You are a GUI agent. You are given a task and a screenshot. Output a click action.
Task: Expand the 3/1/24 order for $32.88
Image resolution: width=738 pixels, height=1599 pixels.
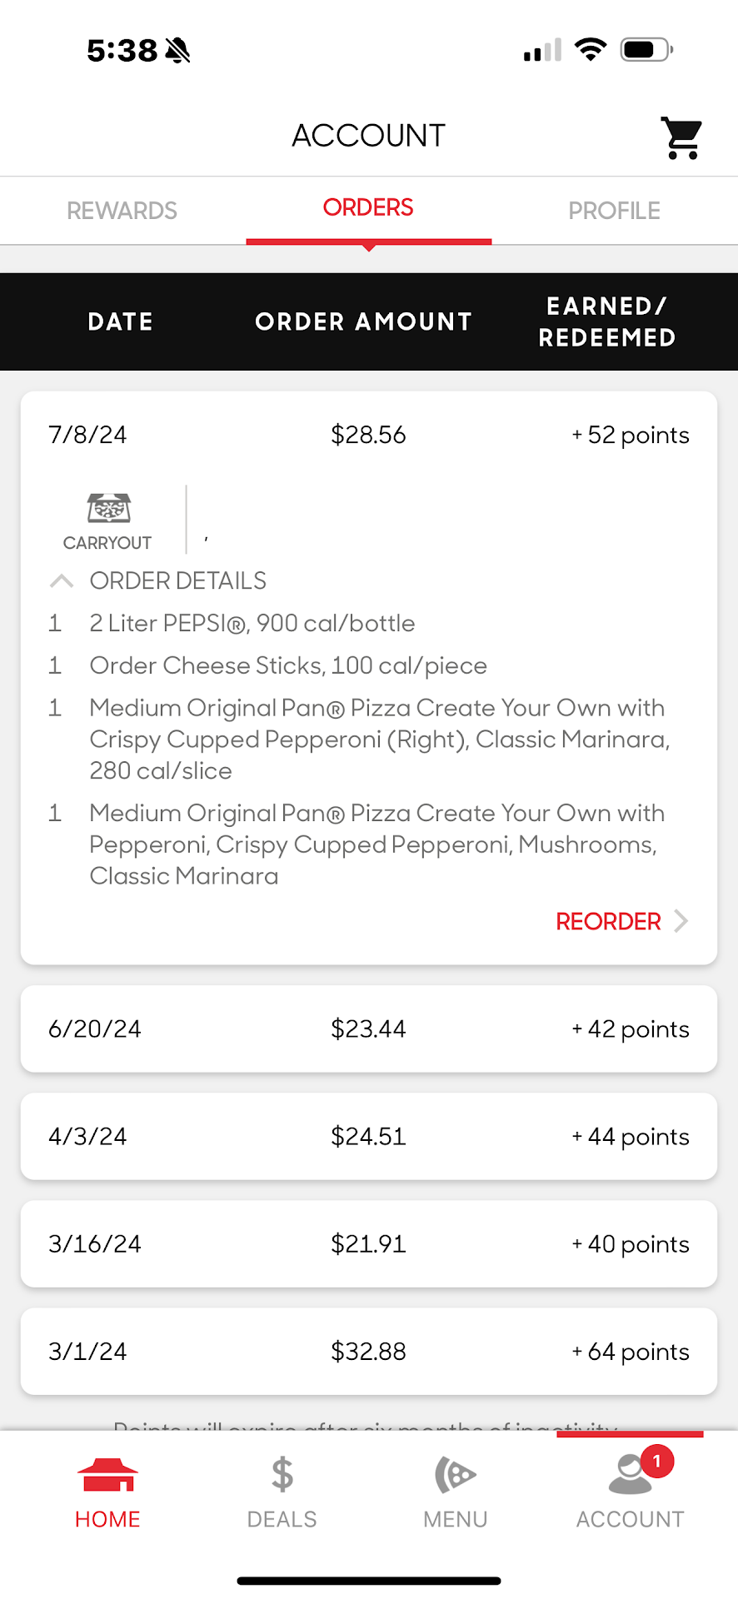[369, 1351]
